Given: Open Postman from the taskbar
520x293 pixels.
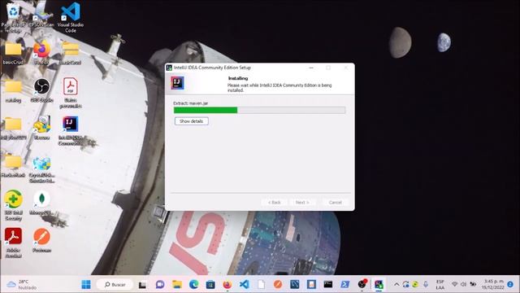Looking at the screenshot, I should [x=278, y=284].
